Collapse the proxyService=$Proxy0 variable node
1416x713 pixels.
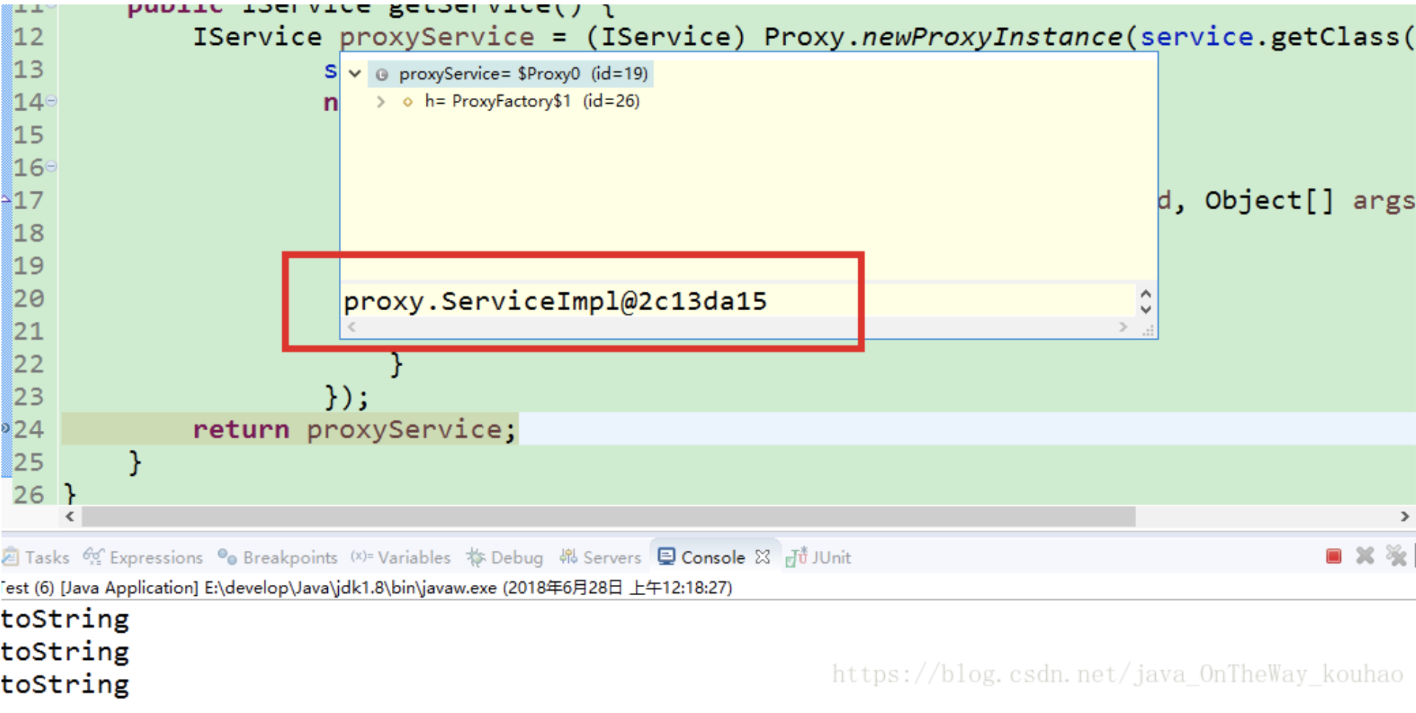tap(355, 74)
